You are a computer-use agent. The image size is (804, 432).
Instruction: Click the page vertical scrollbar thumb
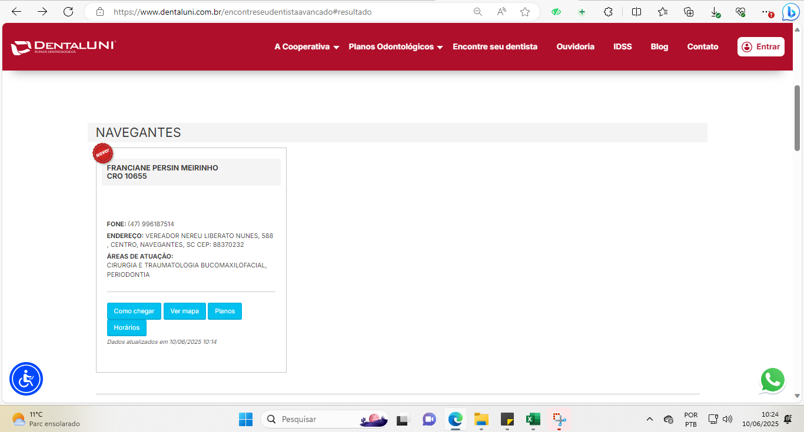(798, 118)
